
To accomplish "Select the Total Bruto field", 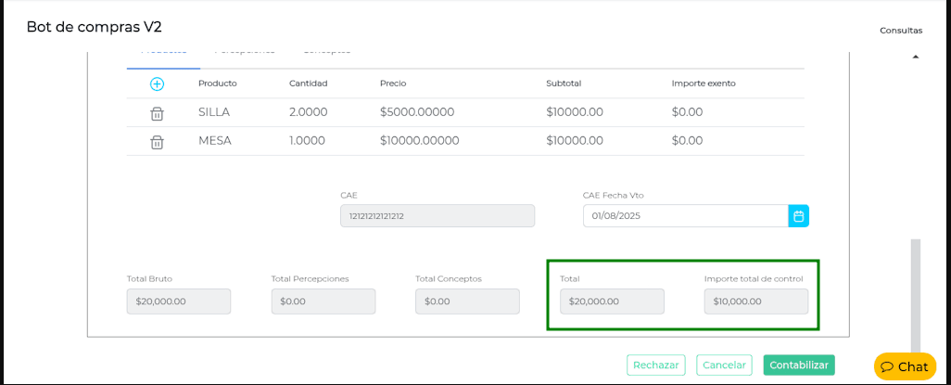I will [178, 302].
